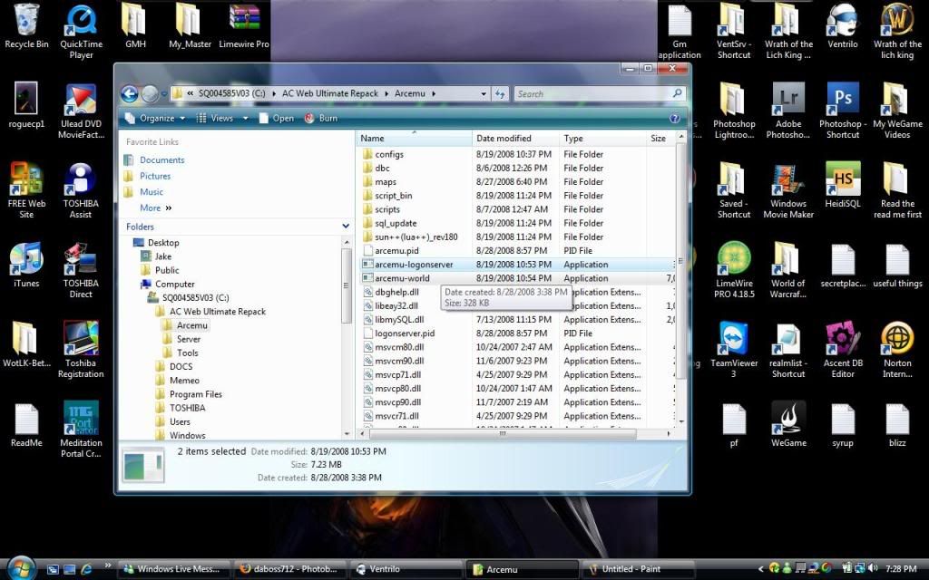929x580 pixels.
Task: Expand breadcrumb arrow after AC Web Ultimate Repack
Action: coord(386,93)
